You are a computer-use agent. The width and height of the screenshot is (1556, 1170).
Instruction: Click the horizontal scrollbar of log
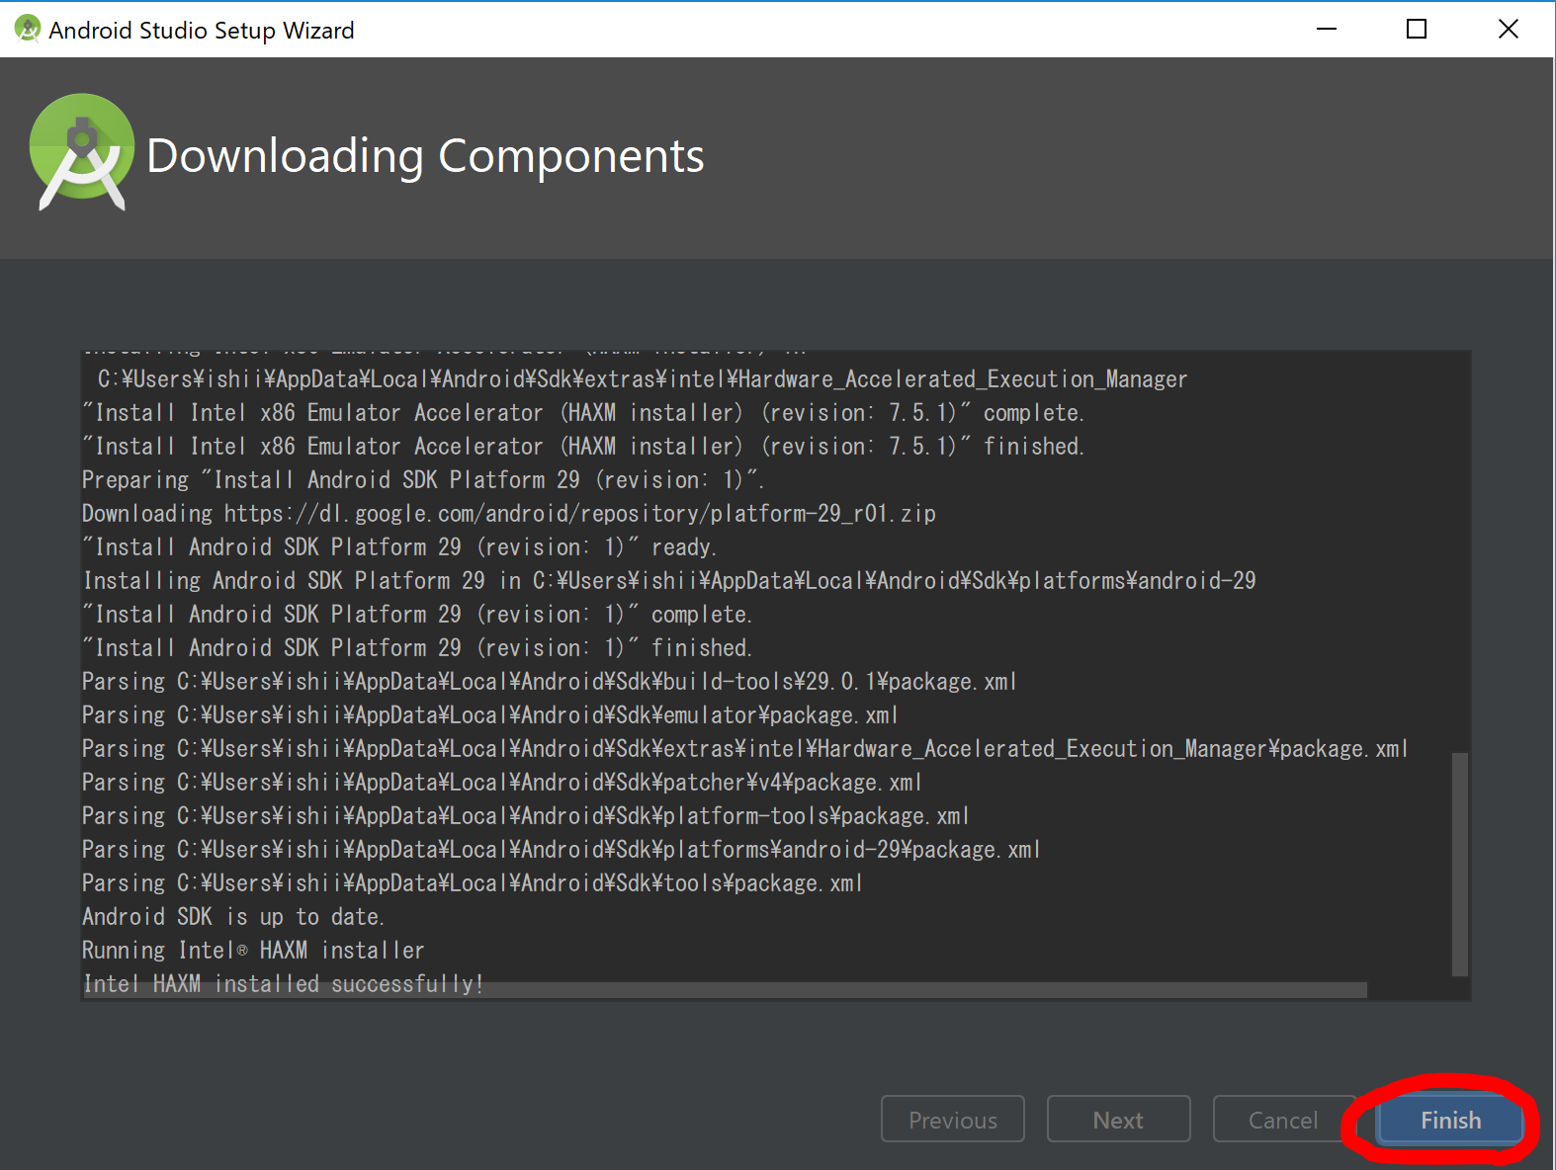click(x=725, y=990)
